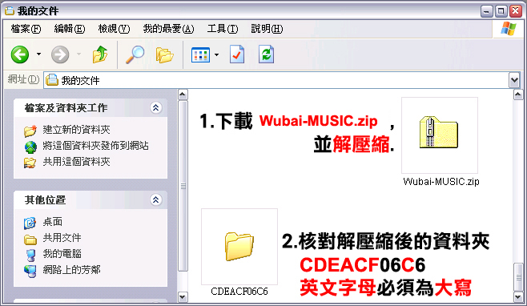Click the Views grid icon
The height and width of the screenshot is (306, 527).
tap(200, 54)
